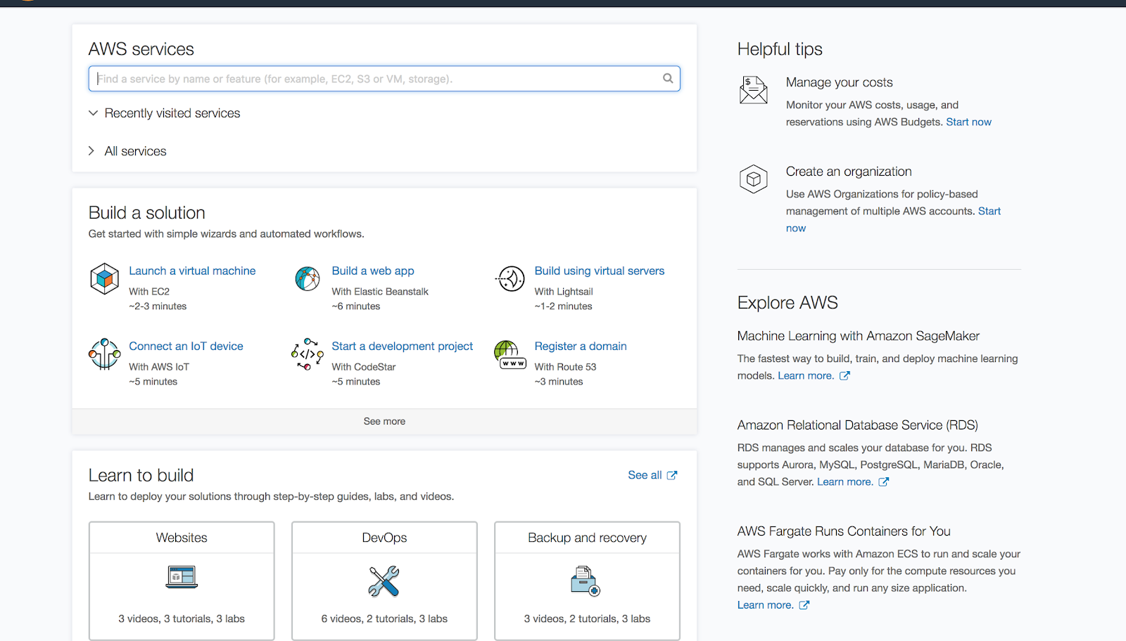The height and width of the screenshot is (641, 1126).
Task: Click Start now under Manage your costs
Action: tap(968, 122)
